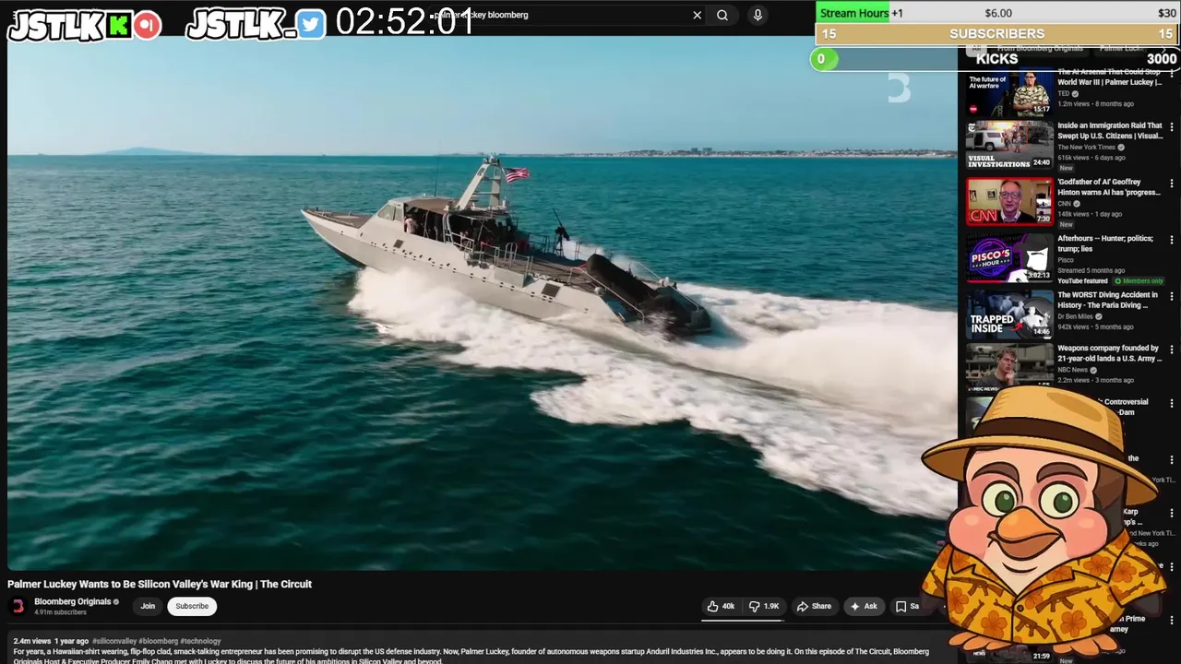Click '4.91m subscribers' text
1181x664 pixels.
(60, 612)
